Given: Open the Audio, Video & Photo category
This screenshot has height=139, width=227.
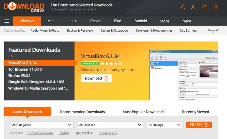Looking at the screenshot, I should (x=45, y=30).
